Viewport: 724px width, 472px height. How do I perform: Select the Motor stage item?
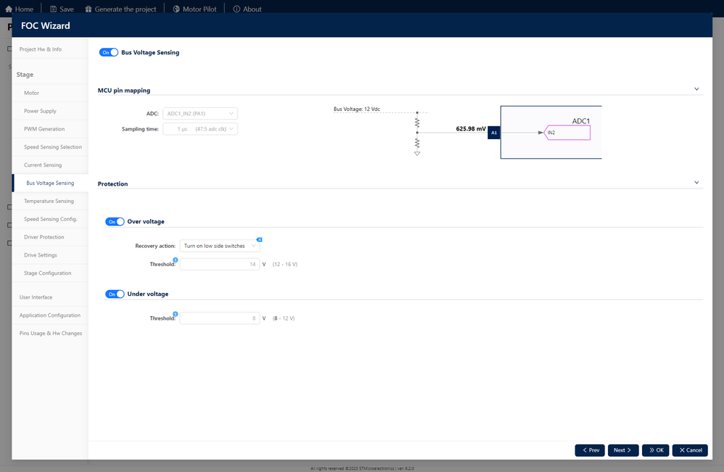[50, 93]
